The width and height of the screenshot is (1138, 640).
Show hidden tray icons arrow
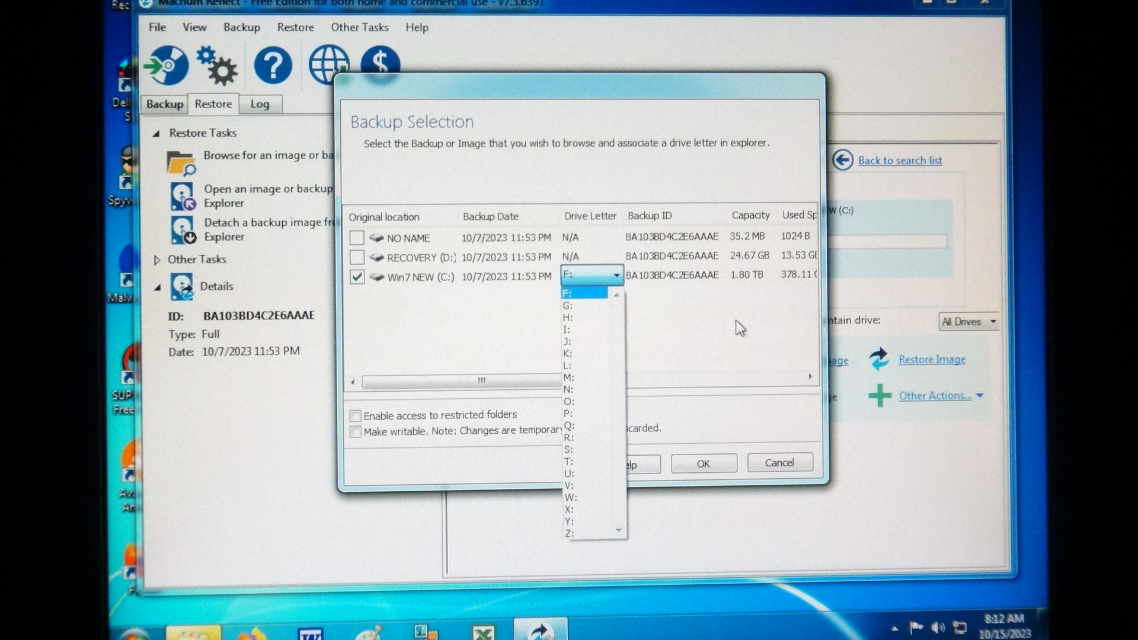tap(895, 628)
